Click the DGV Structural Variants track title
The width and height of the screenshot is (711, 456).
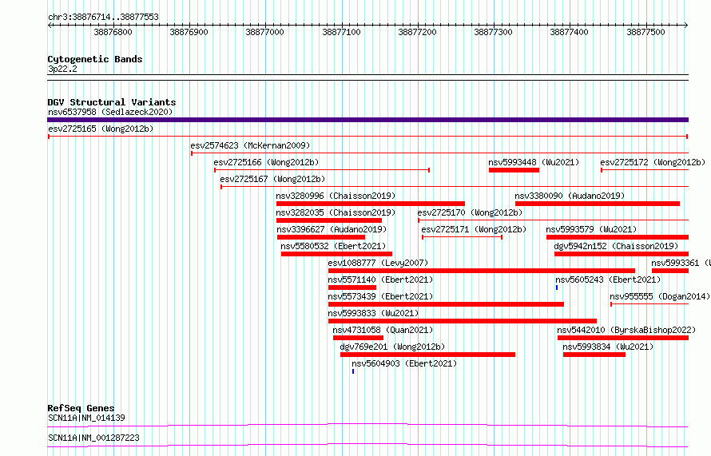(112, 102)
